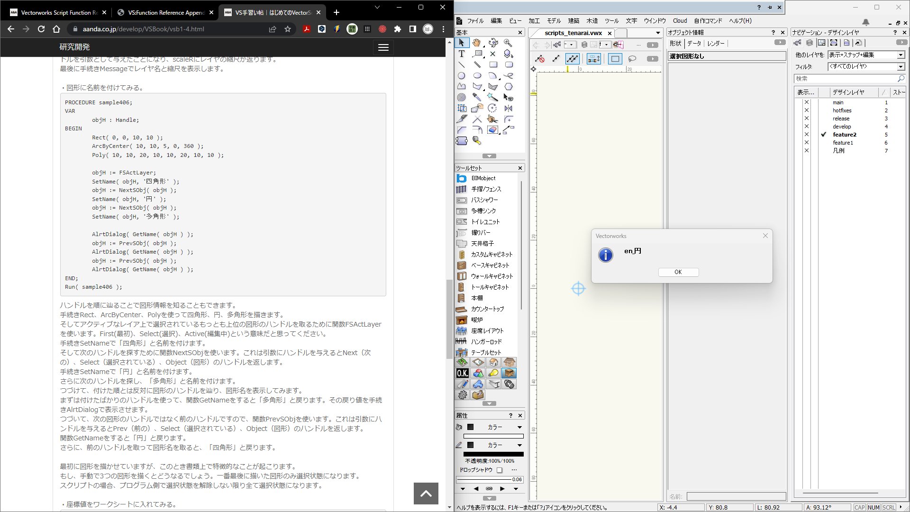Open the VS:Function Reference Appendix browser tab
This screenshot has height=512, width=910.
pos(165,12)
